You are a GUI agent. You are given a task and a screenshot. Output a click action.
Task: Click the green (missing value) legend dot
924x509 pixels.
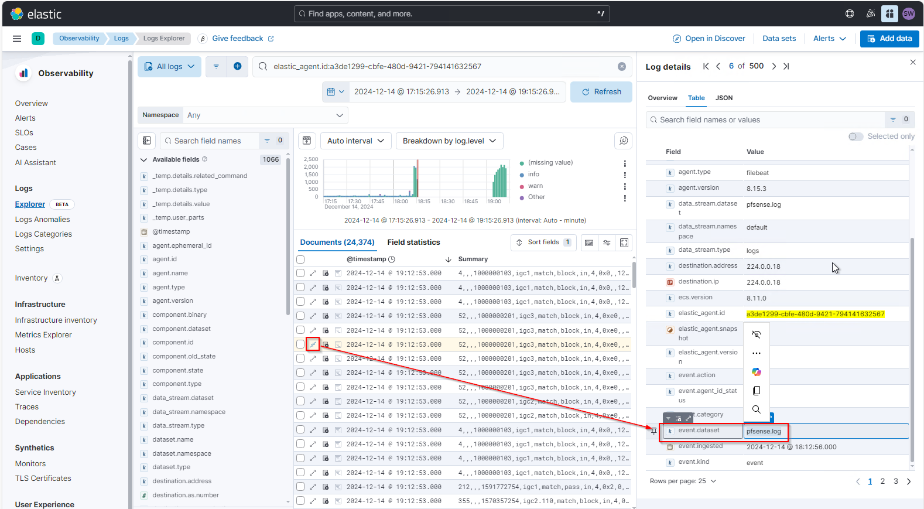pyautogui.click(x=522, y=163)
